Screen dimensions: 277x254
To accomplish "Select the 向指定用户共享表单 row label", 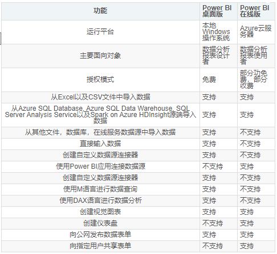I will click(100, 246).
